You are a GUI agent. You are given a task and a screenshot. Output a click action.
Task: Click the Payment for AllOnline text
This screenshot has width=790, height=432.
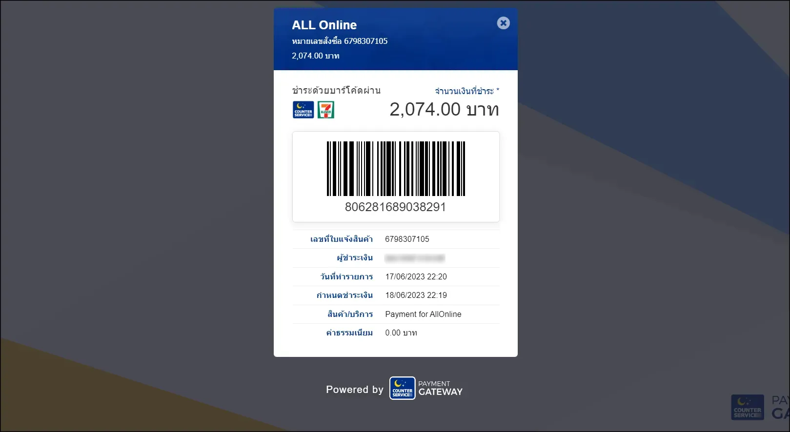(x=423, y=314)
